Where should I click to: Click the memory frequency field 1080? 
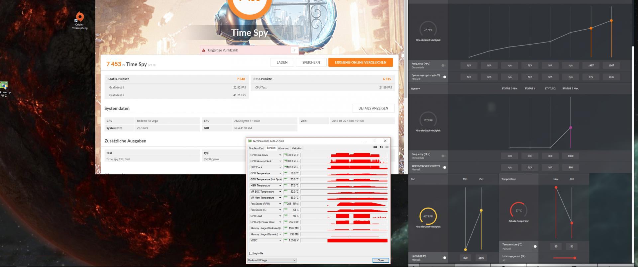click(571, 156)
